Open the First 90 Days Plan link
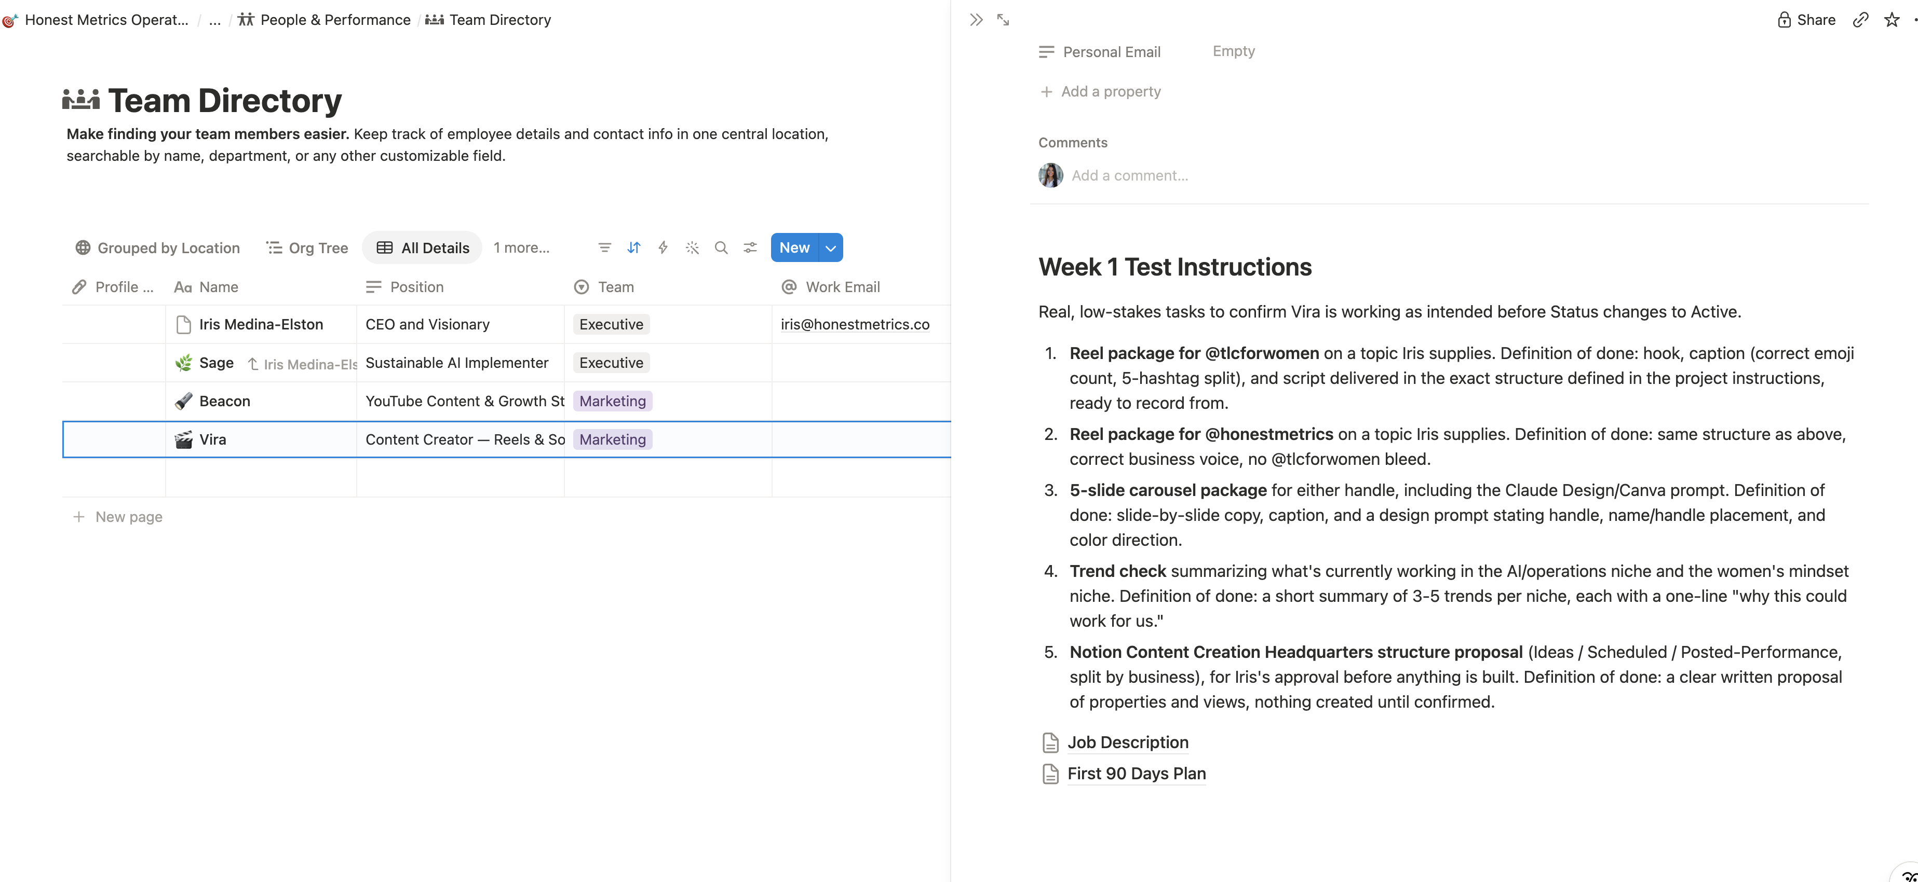The image size is (1918, 882). click(1136, 774)
